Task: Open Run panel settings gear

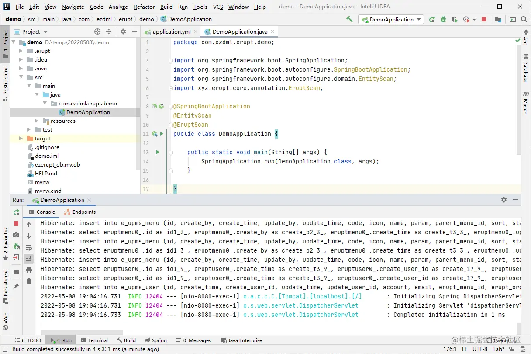Action: (504, 200)
